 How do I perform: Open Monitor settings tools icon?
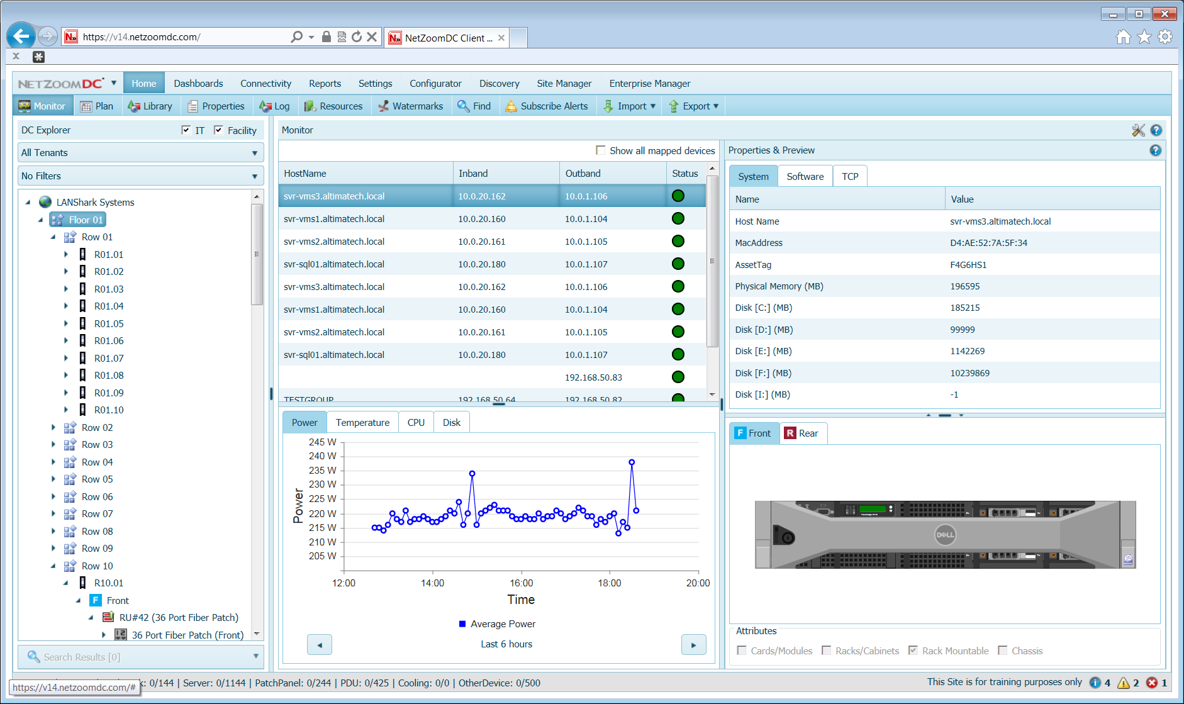tap(1138, 130)
